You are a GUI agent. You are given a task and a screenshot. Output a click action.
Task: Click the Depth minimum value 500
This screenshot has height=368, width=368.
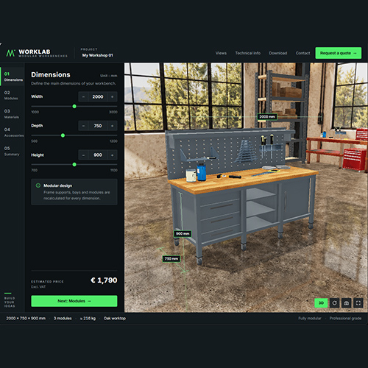35,141
